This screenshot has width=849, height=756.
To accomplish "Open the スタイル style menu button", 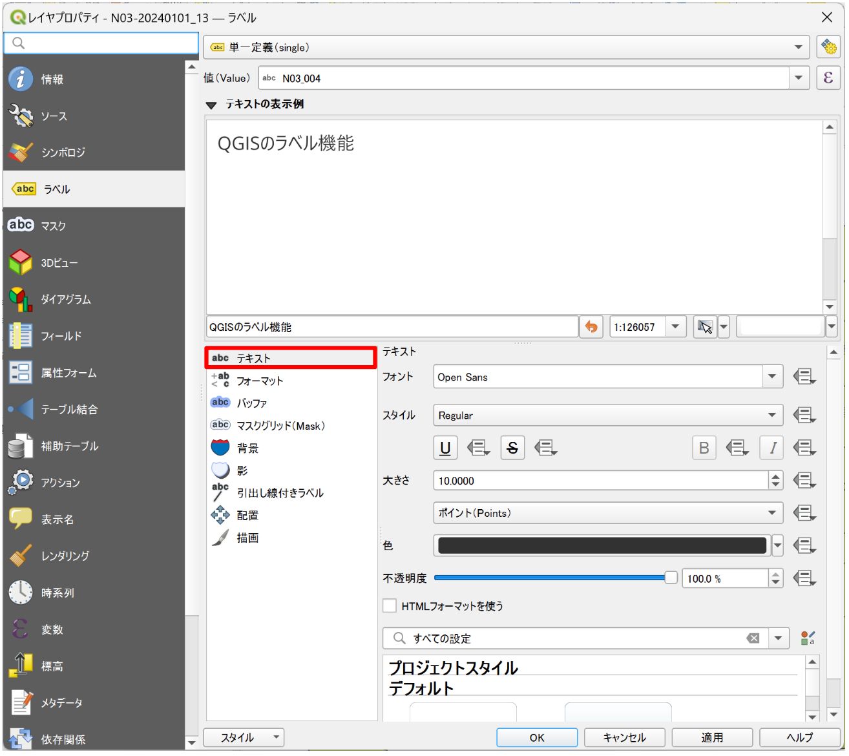I will (244, 737).
